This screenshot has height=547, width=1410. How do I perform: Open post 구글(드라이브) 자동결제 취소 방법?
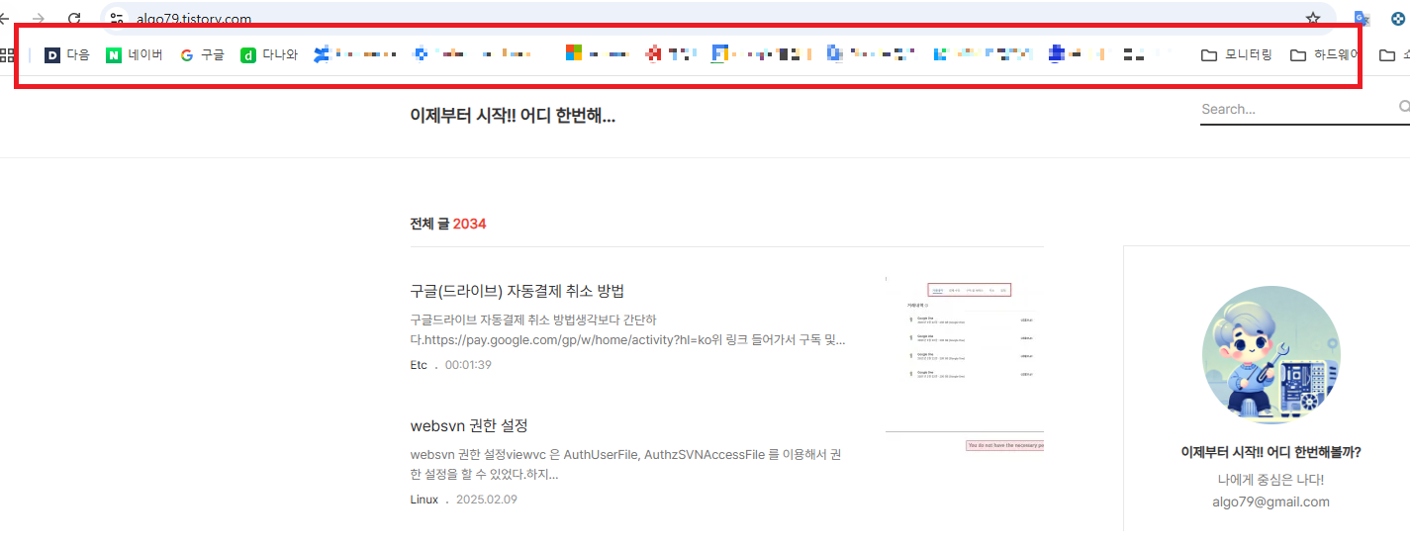[x=517, y=291]
